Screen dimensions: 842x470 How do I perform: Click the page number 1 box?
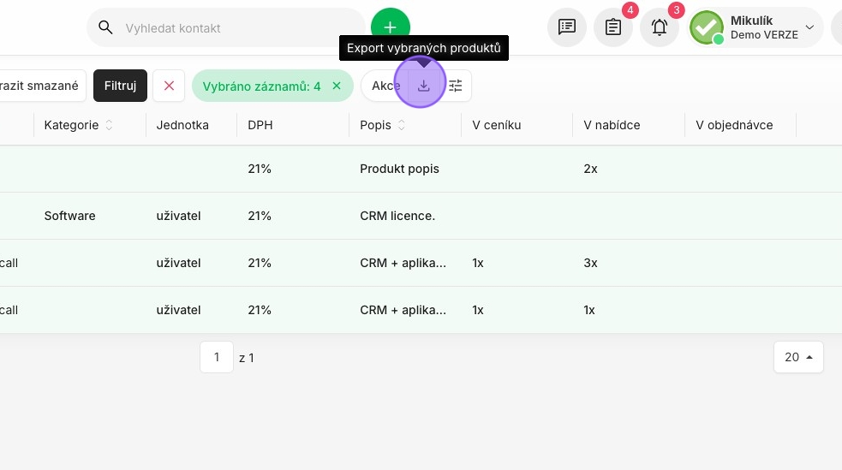pyautogui.click(x=217, y=357)
